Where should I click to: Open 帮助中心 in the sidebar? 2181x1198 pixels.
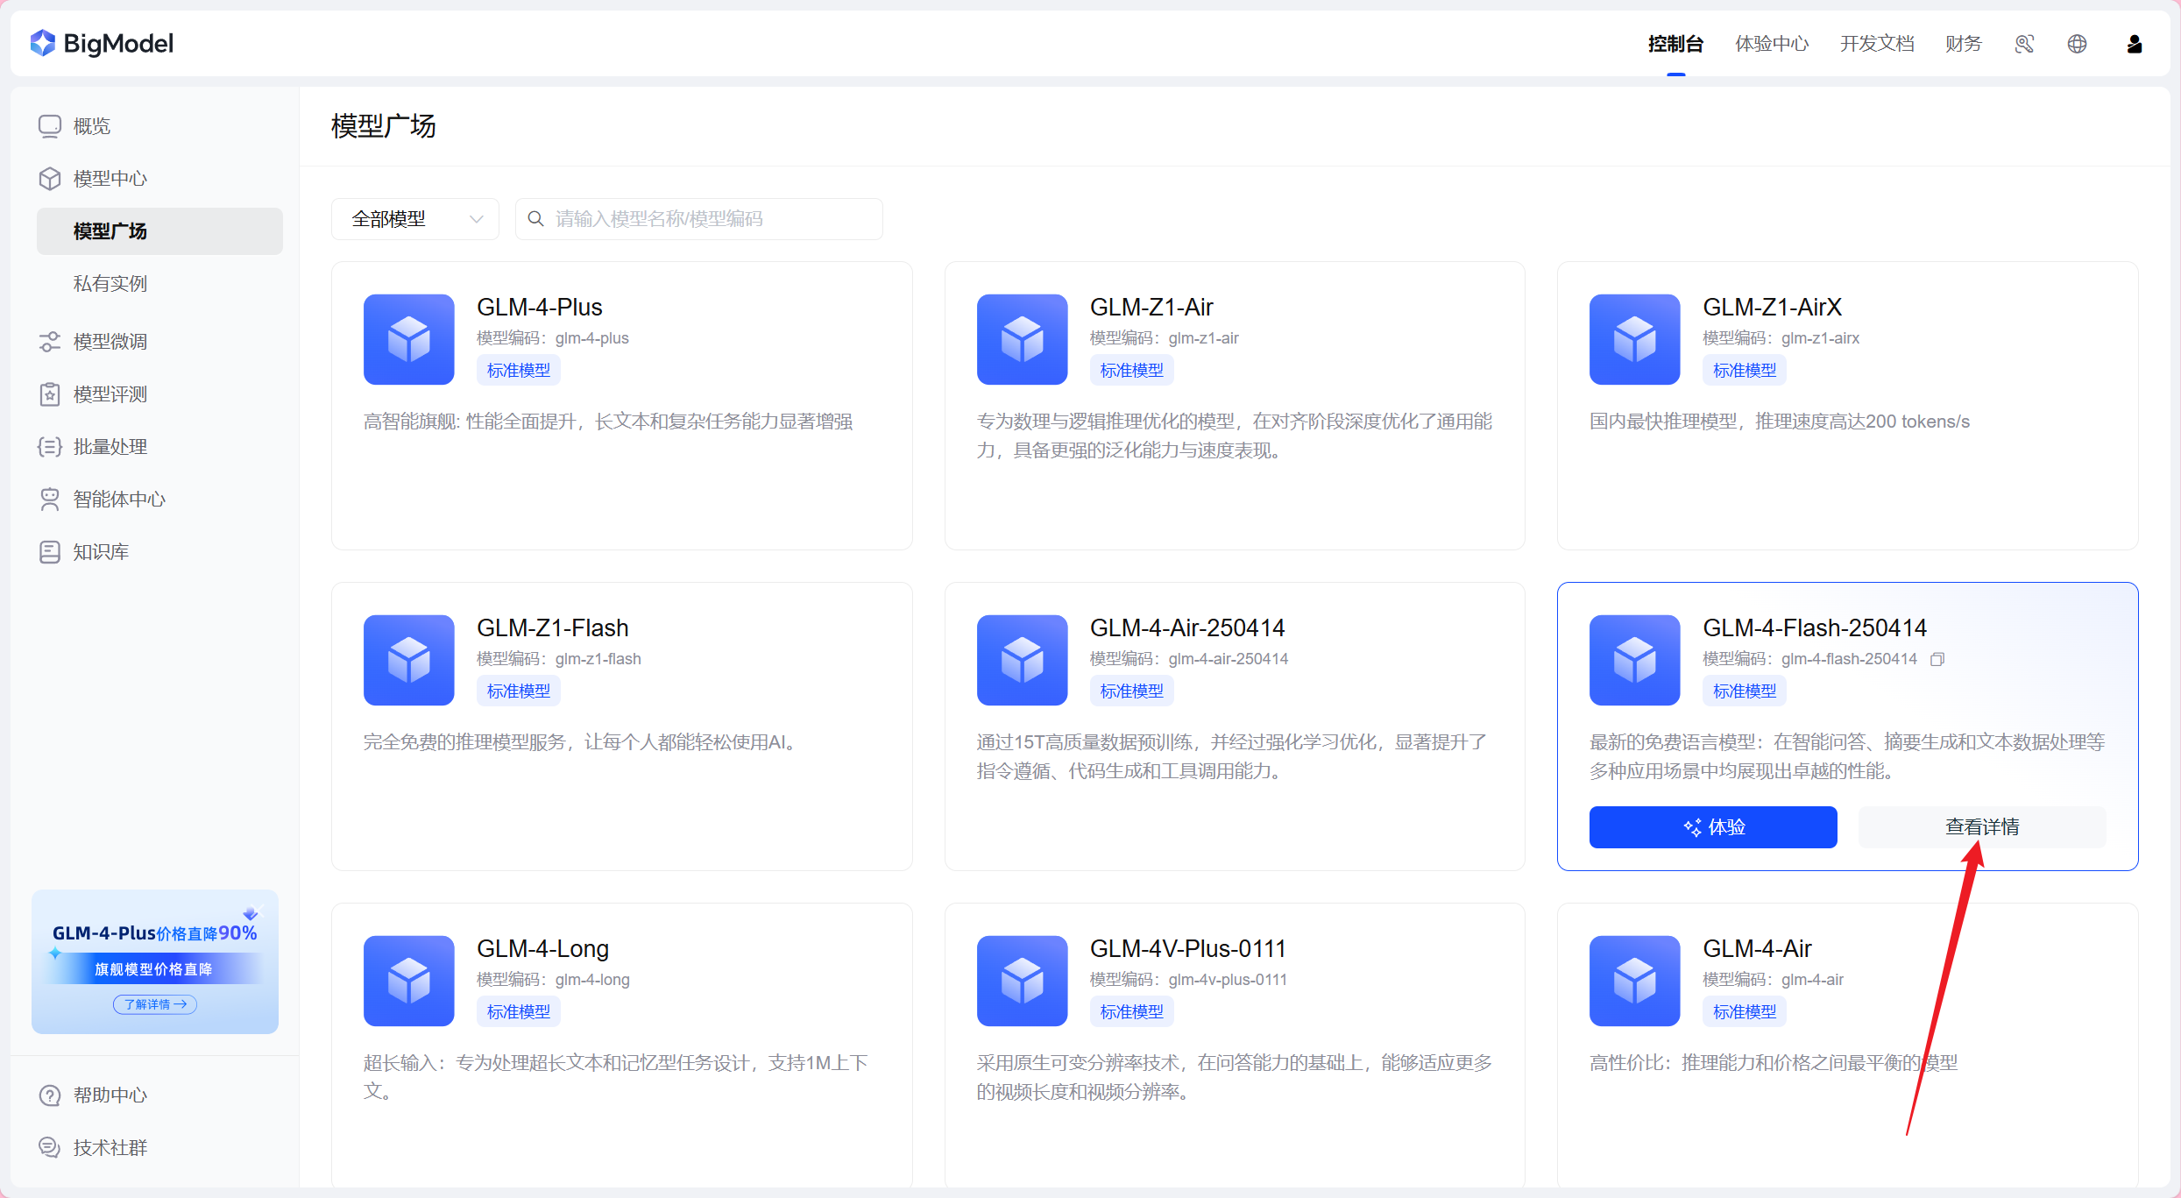click(110, 1095)
